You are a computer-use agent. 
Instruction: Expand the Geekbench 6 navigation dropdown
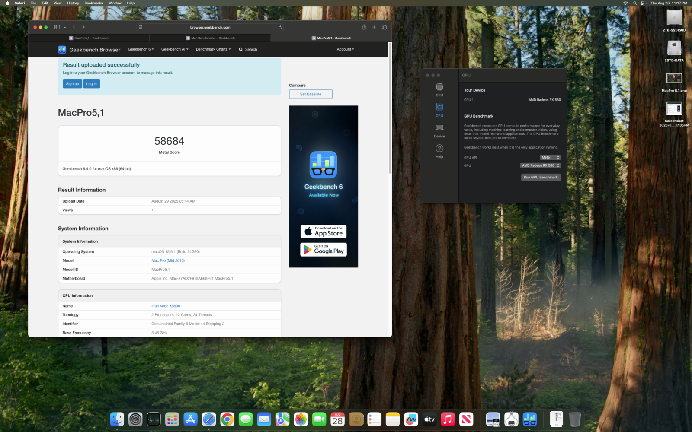click(x=141, y=49)
